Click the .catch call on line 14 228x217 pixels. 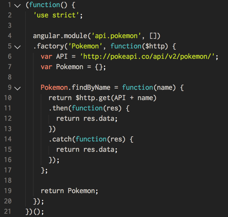tap(60, 139)
